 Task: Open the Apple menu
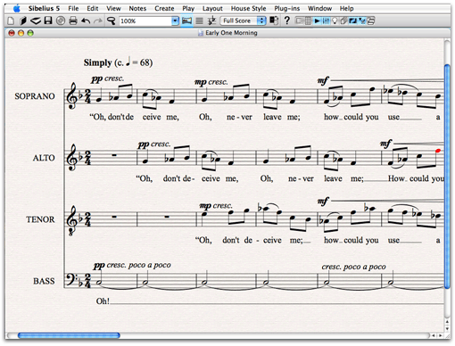point(17,8)
